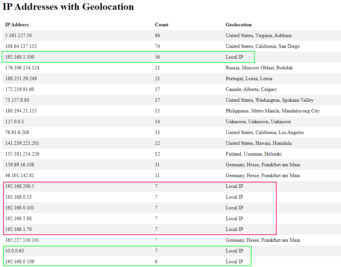The width and height of the screenshot is (341, 267).
Task: Select IP address 188.251.29.249
Action: pos(21,79)
